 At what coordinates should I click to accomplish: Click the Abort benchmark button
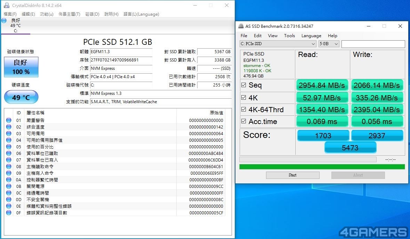tap(358, 175)
